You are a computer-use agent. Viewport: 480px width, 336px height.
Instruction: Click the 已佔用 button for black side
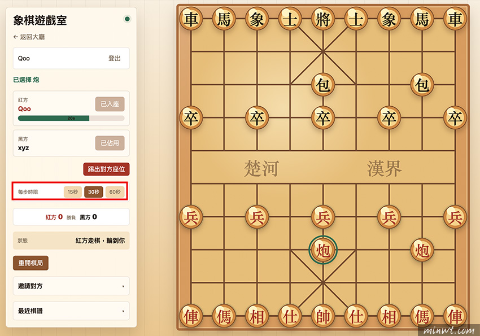click(x=110, y=143)
